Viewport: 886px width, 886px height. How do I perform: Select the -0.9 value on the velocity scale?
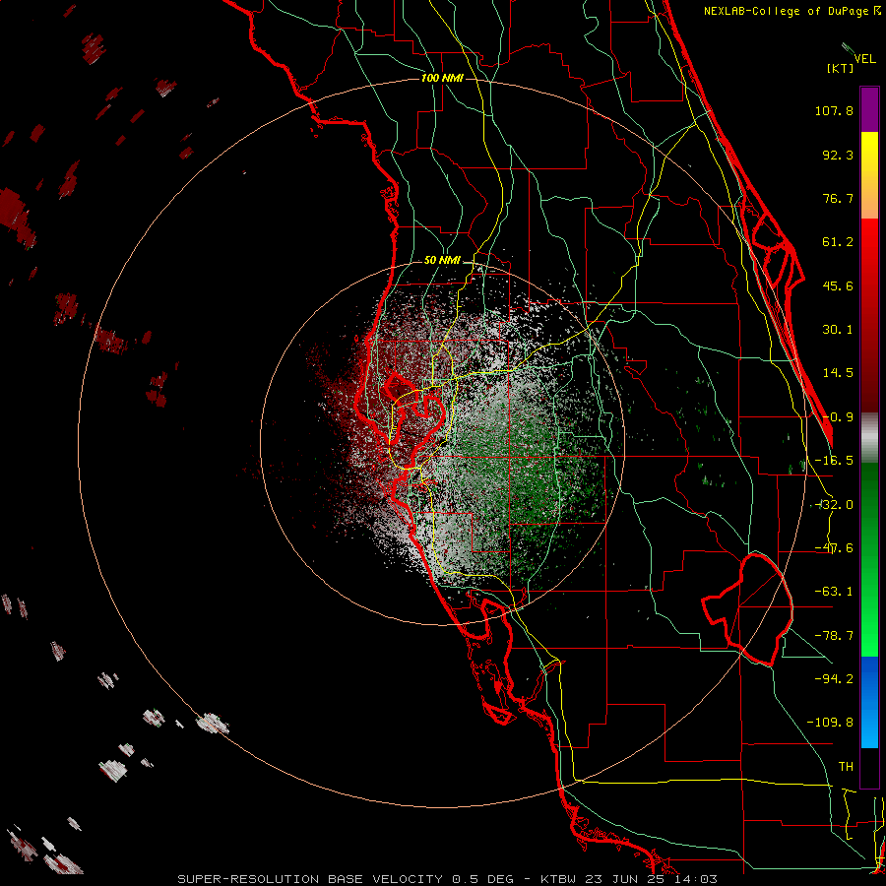click(x=838, y=417)
